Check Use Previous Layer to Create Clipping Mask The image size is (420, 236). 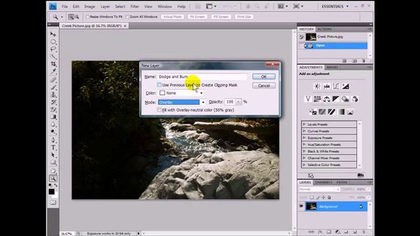click(x=159, y=85)
